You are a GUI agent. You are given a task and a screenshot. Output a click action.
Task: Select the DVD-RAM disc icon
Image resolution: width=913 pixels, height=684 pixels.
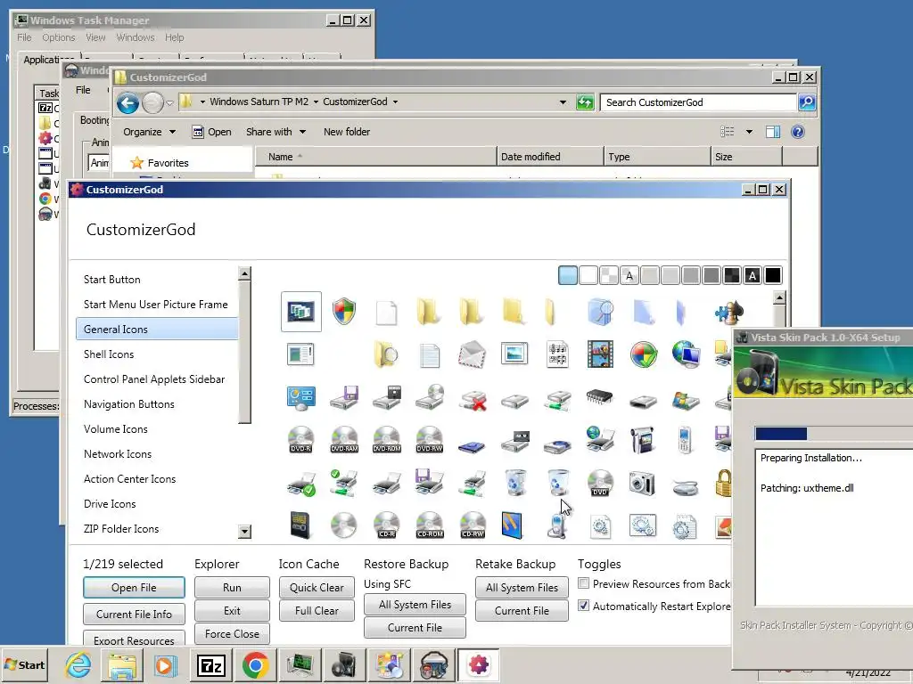344,440
